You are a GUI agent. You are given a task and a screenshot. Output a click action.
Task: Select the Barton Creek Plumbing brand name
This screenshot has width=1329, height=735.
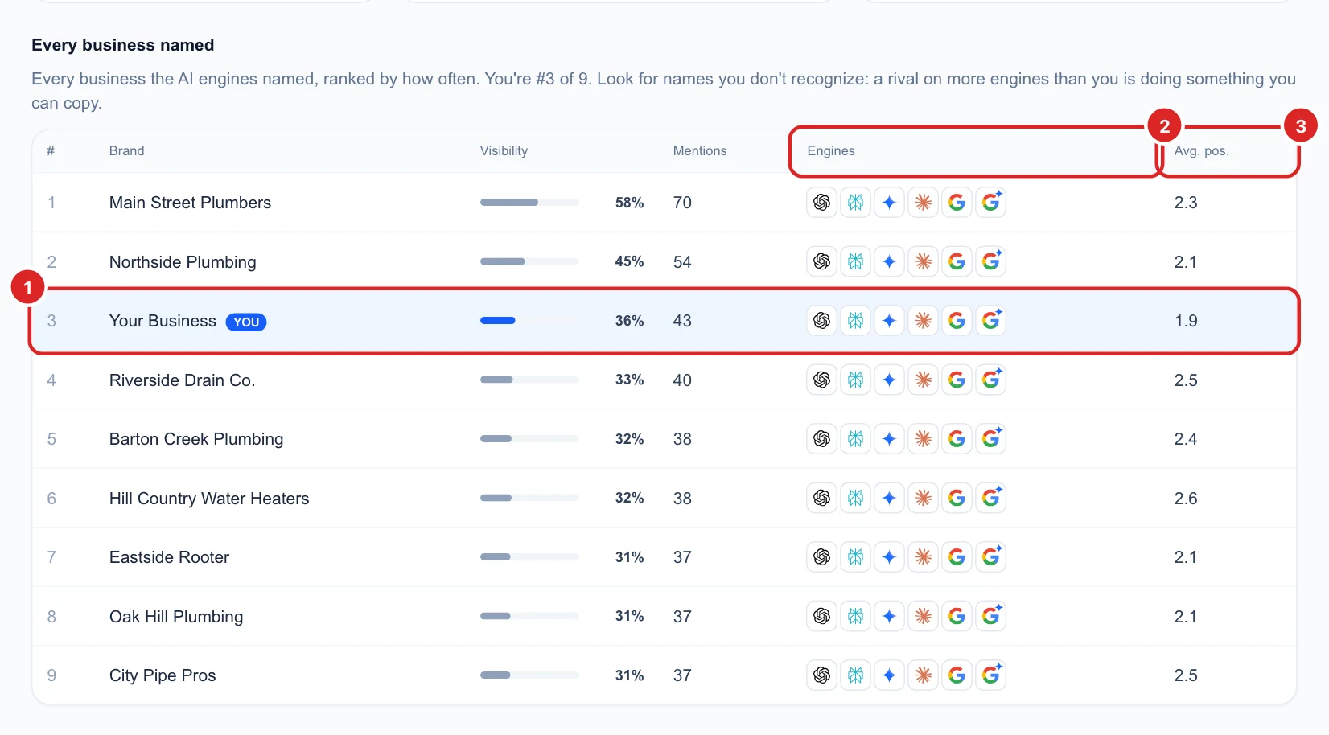(196, 439)
